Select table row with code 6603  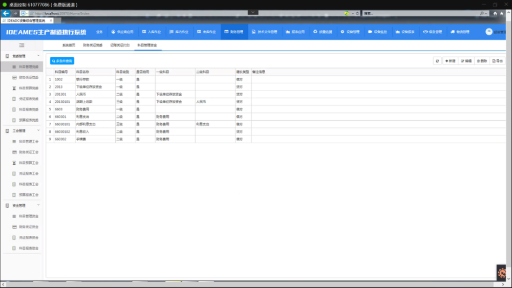click(x=276, y=109)
